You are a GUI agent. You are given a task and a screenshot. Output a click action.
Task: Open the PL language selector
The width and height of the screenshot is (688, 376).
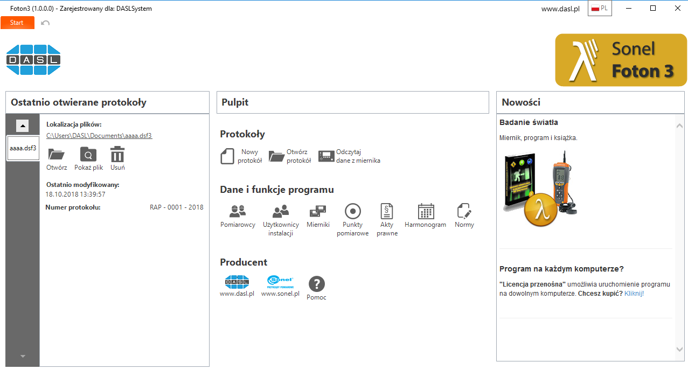click(600, 9)
